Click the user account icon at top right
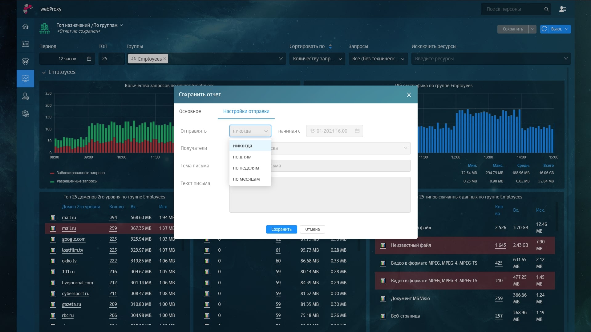This screenshot has width=591, height=332. tap(562, 9)
